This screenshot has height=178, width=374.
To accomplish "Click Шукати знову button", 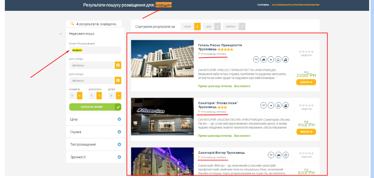I will coord(95,107).
